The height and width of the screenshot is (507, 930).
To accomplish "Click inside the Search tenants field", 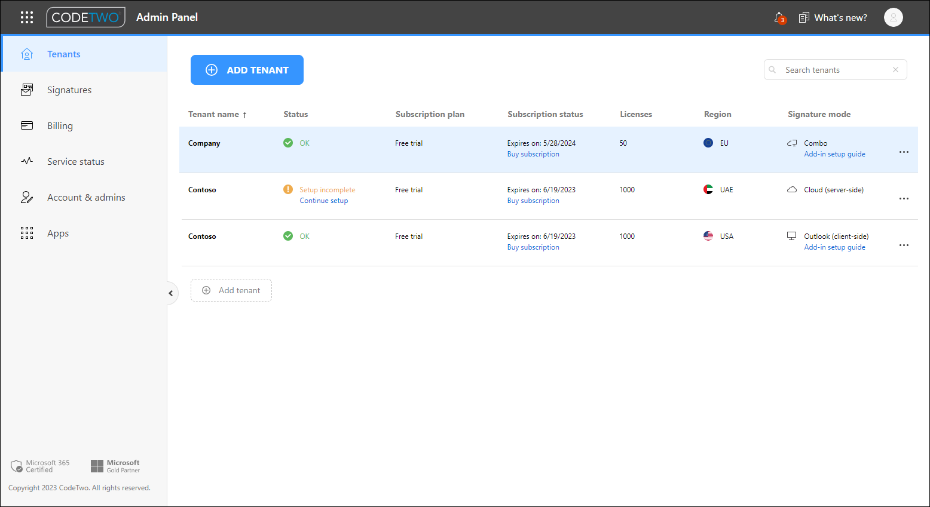I will pyautogui.click(x=831, y=70).
